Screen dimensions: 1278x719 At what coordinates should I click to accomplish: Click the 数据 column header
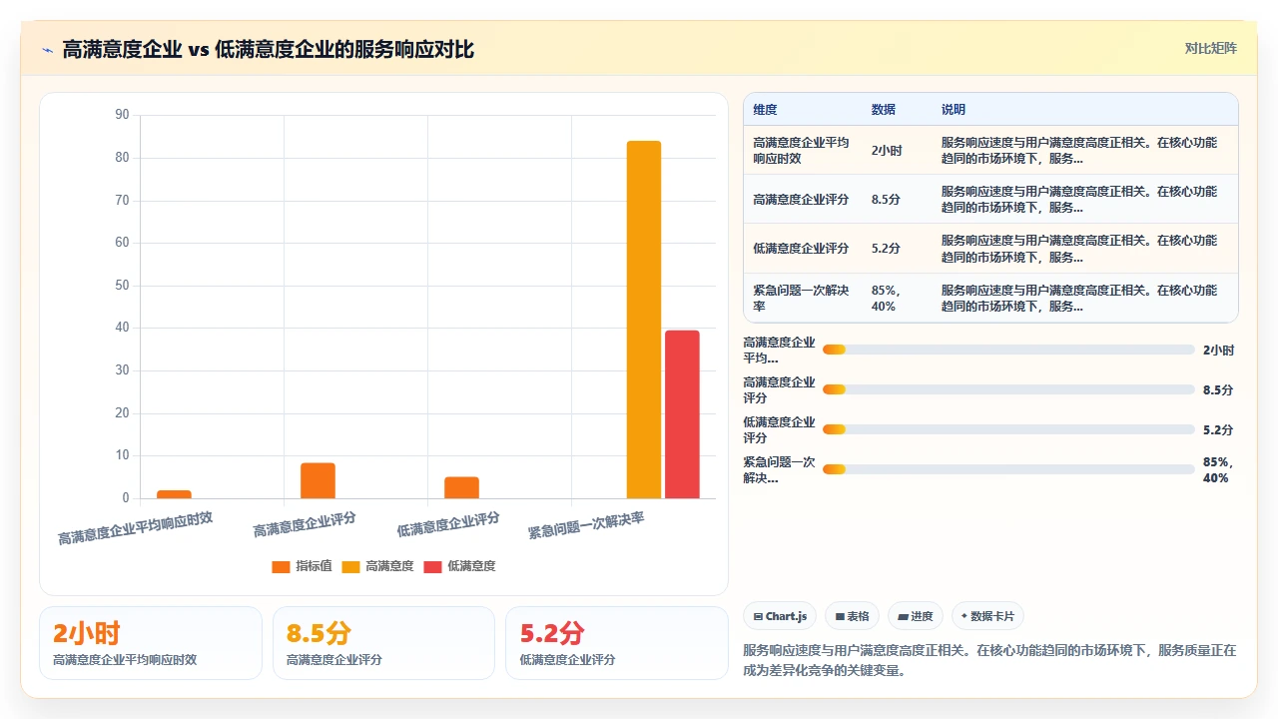[884, 110]
